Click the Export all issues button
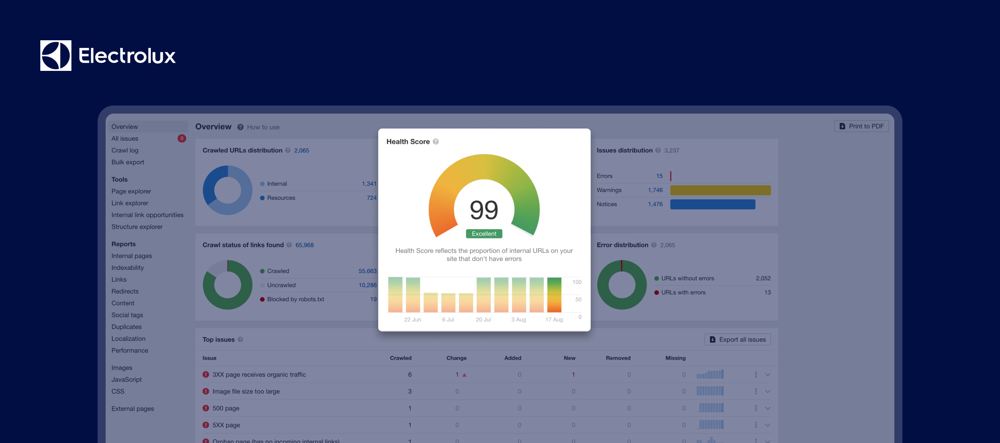Viewport: 1000px width, 443px height. coord(737,339)
